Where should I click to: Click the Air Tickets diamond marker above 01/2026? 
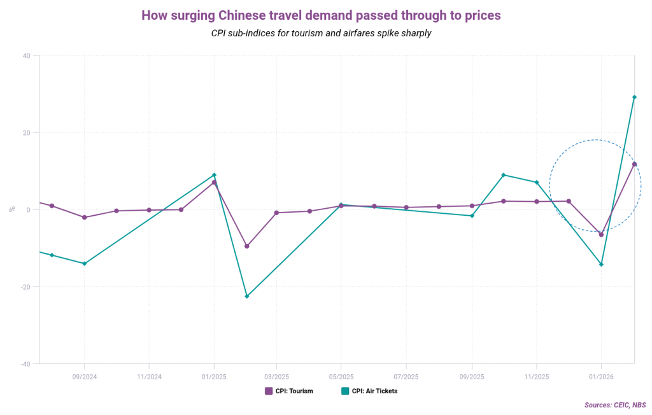click(601, 264)
